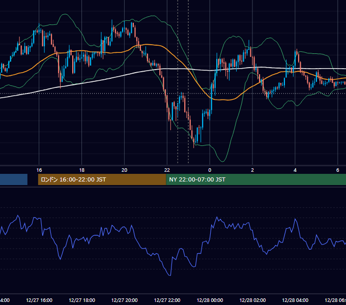
Task: Click the 12/27 16:00 date label
Action: (x=39, y=300)
